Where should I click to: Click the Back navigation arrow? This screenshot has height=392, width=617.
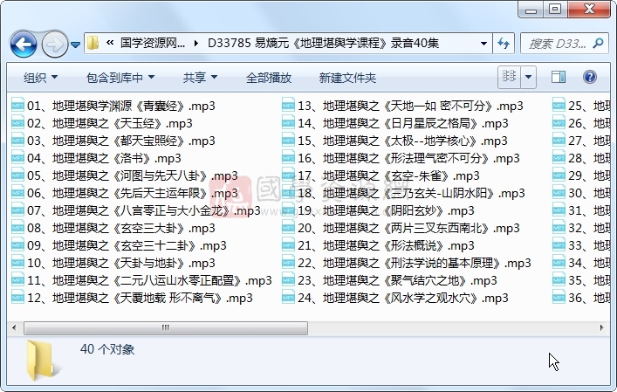24,44
